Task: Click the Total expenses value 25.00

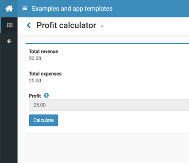Action: click(35, 81)
